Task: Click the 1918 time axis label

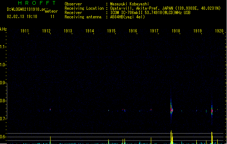Action: pyautogui.click(x=176, y=31)
